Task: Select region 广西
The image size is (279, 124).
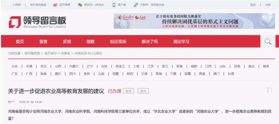Action: [x=29, y=74]
